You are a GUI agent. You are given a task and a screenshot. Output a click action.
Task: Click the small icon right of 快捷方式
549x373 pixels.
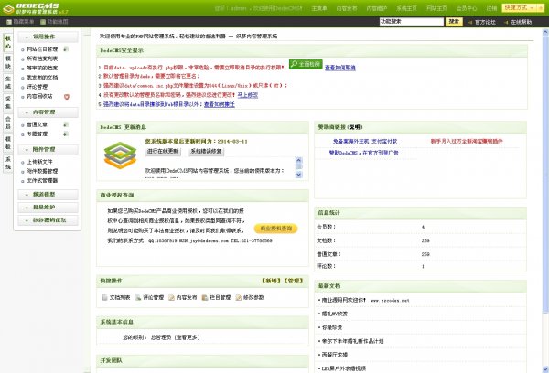coord(541,7)
